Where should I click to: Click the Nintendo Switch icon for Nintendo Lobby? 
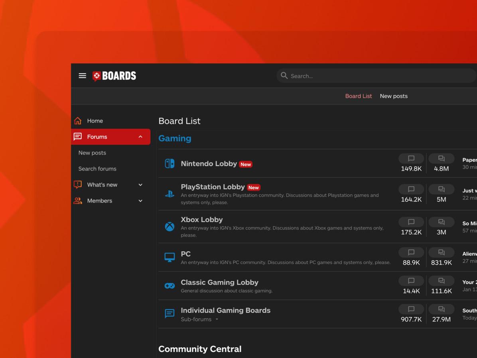(x=169, y=163)
